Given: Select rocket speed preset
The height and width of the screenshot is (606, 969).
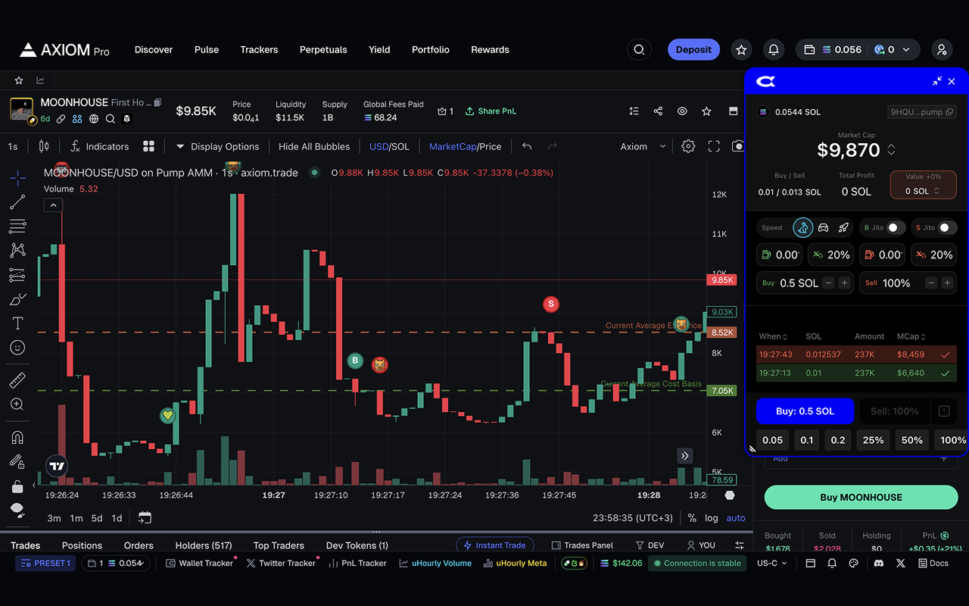Looking at the screenshot, I should [x=843, y=228].
